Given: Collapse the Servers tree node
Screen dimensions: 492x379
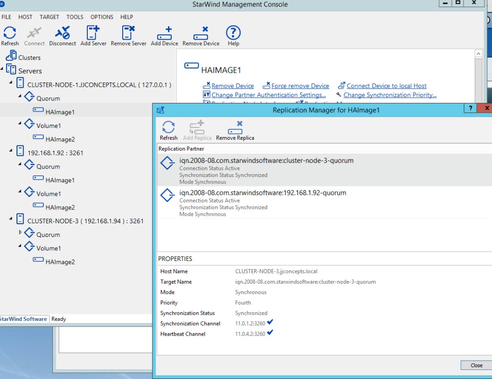Looking at the screenshot, I should click(x=2, y=68).
